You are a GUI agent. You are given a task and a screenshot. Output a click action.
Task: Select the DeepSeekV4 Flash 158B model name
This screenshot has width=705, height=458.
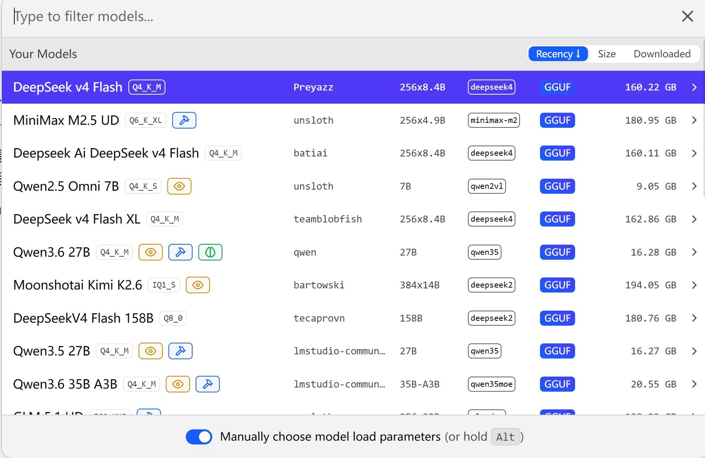coord(83,318)
